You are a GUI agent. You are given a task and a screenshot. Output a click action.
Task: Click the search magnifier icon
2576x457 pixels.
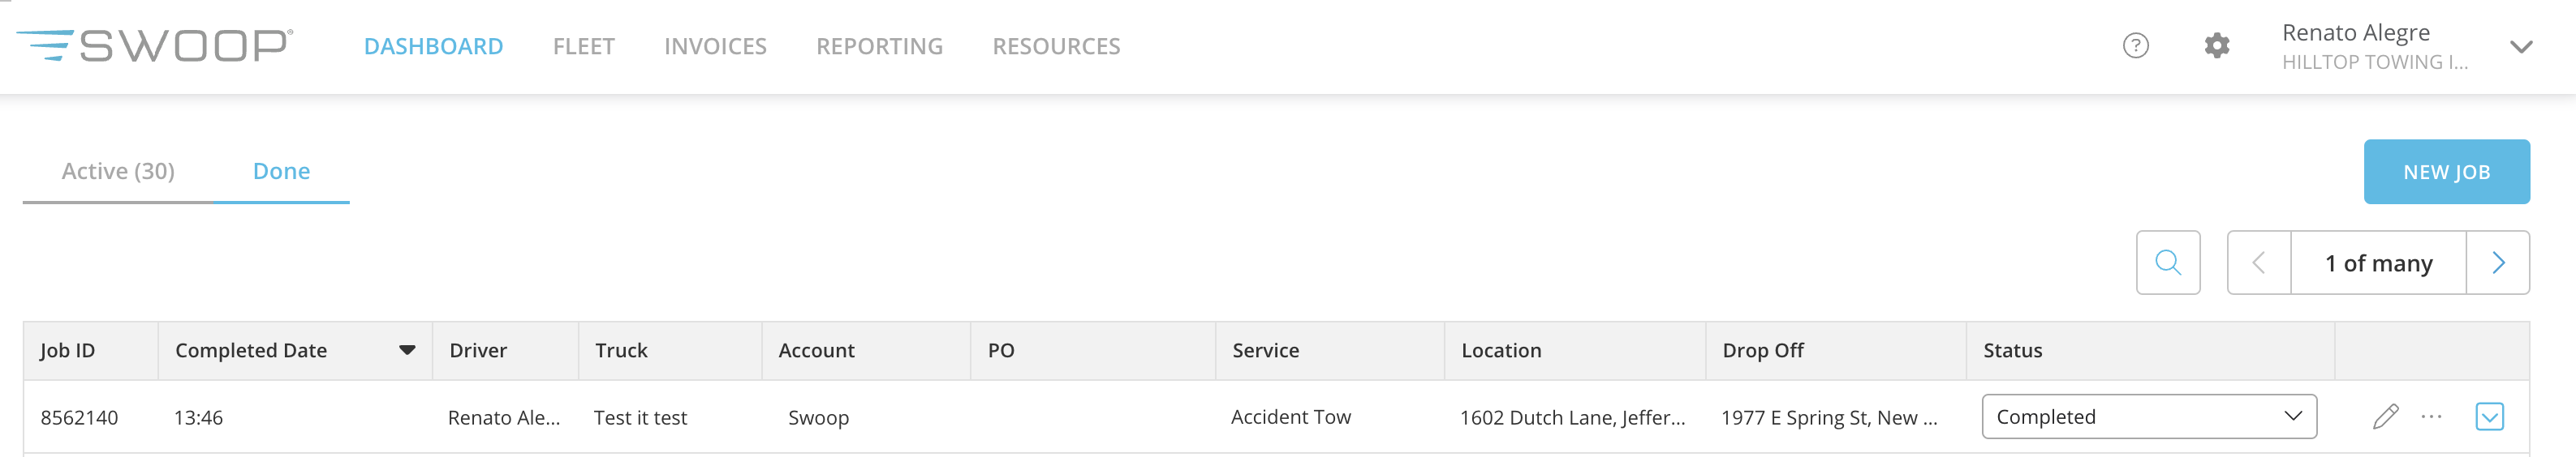tap(2167, 263)
